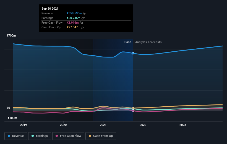Click the Revenue row label in tooltip
The image size is (227, 144).
pyautogui.click(x=47, y=13)
